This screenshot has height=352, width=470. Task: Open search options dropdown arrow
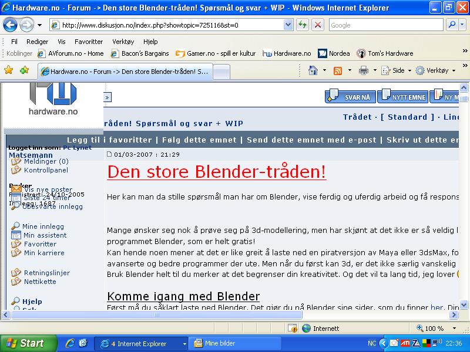point(462,25)
